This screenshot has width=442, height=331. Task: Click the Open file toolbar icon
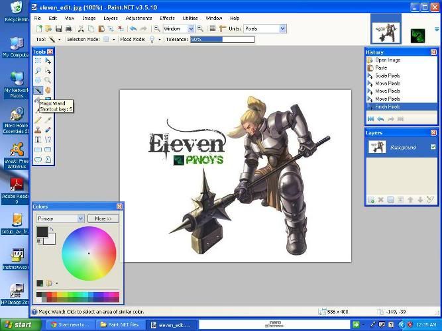(x=49, y=28)
